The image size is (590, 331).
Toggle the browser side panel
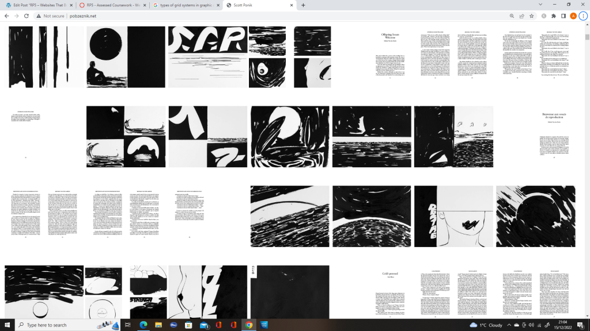(x=563, y=16)
